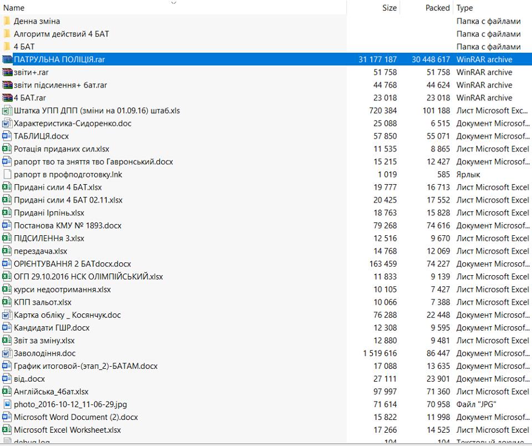This screenshot has width=532, height=446.
Task: Click the ТАБЛИЦЯ.docx Word icon
Action: coord(7,136)
